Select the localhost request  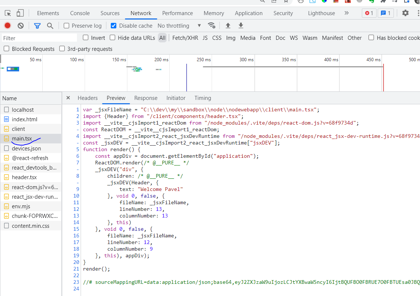(31, 109)
